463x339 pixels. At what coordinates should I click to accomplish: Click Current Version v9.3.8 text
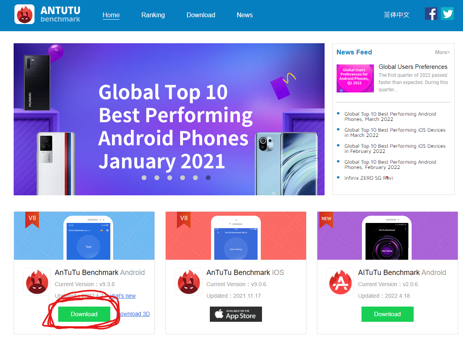coord(85,284)
